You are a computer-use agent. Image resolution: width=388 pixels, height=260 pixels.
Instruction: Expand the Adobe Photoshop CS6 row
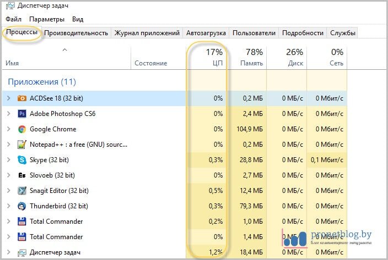[9, 114]
